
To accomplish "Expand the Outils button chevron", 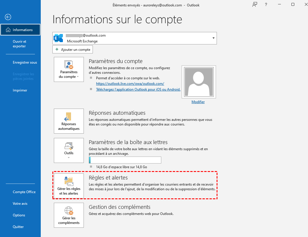I will [x=69, y=157].
